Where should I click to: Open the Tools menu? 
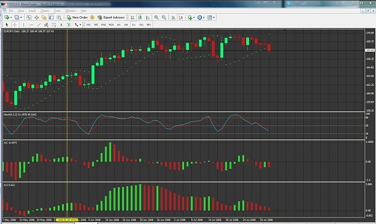coord(57,11)
